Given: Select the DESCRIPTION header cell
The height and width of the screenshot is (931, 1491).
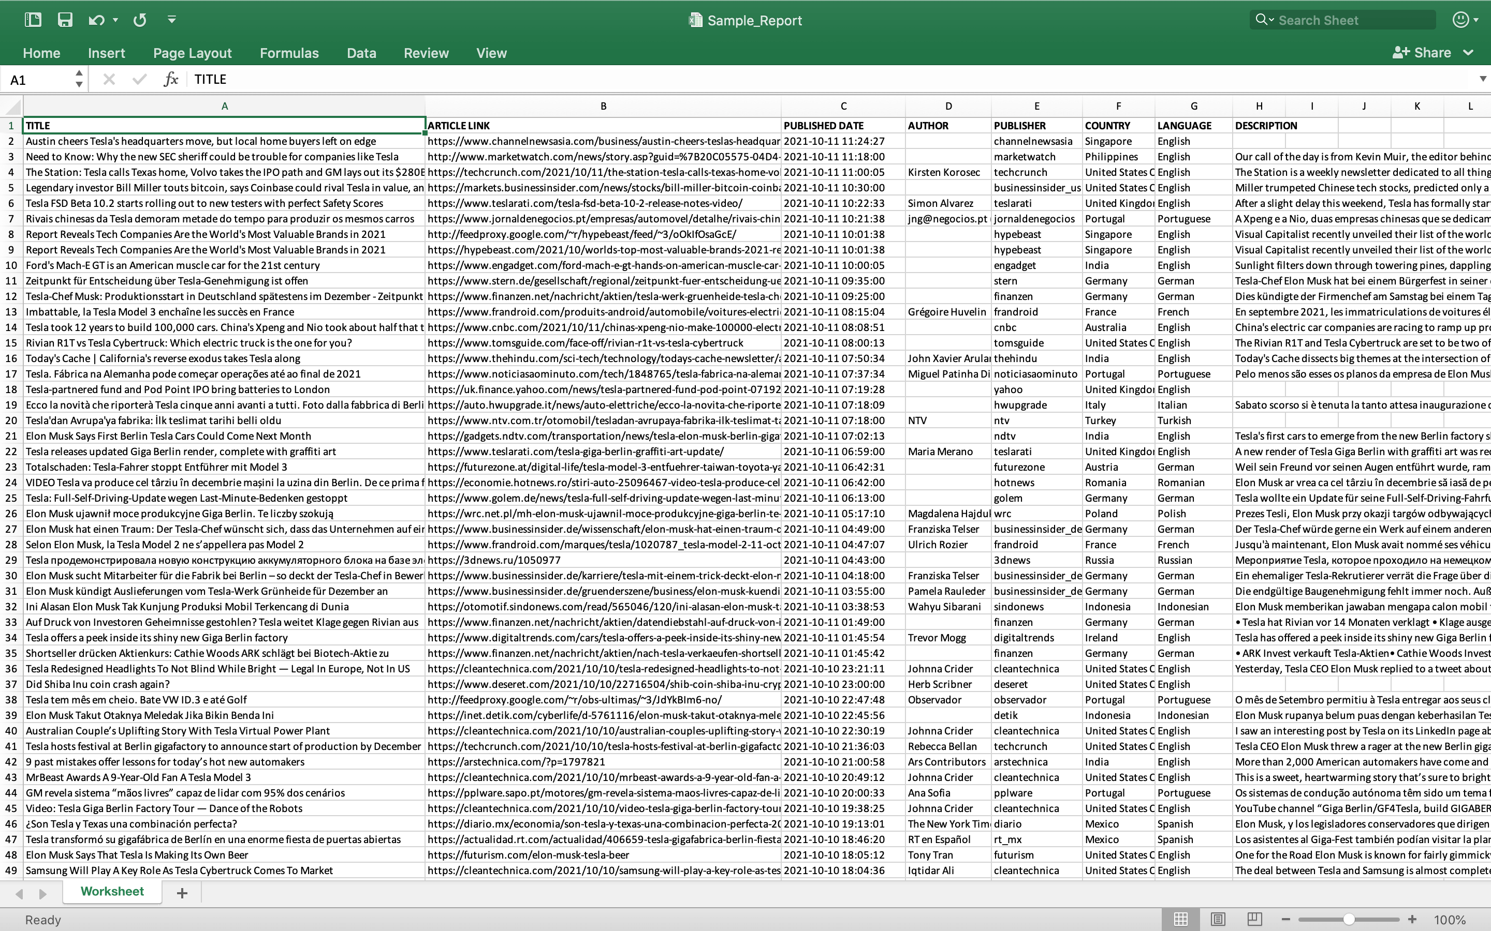Looking at the screenshot, I should 1259,126.
